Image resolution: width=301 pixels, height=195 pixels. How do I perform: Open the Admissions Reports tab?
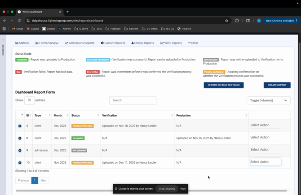(x=80, y=43)
